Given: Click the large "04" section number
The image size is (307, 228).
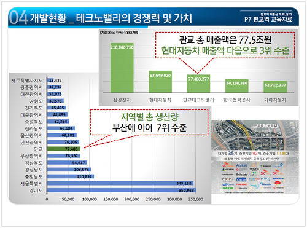Looking at the screenshot, I should pyautogui.click(x=18, y=17).
